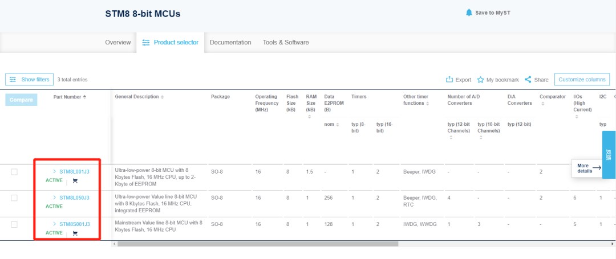Check the STM8L001J3 row checkbox
Viewport: 616px width, 259px height.
point(14,171)
